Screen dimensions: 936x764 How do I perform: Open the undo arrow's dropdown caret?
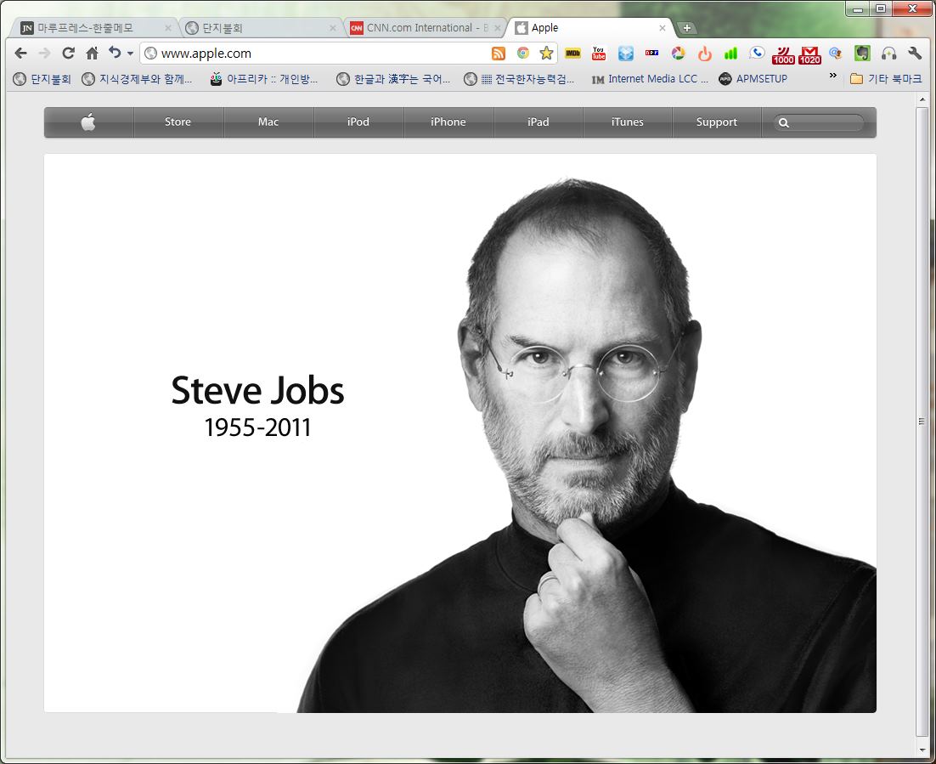point(130,54)
